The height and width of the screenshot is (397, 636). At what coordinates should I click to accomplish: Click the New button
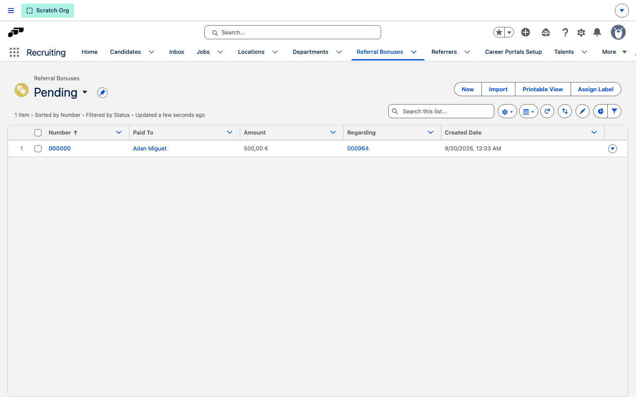[x=468, y=89]
